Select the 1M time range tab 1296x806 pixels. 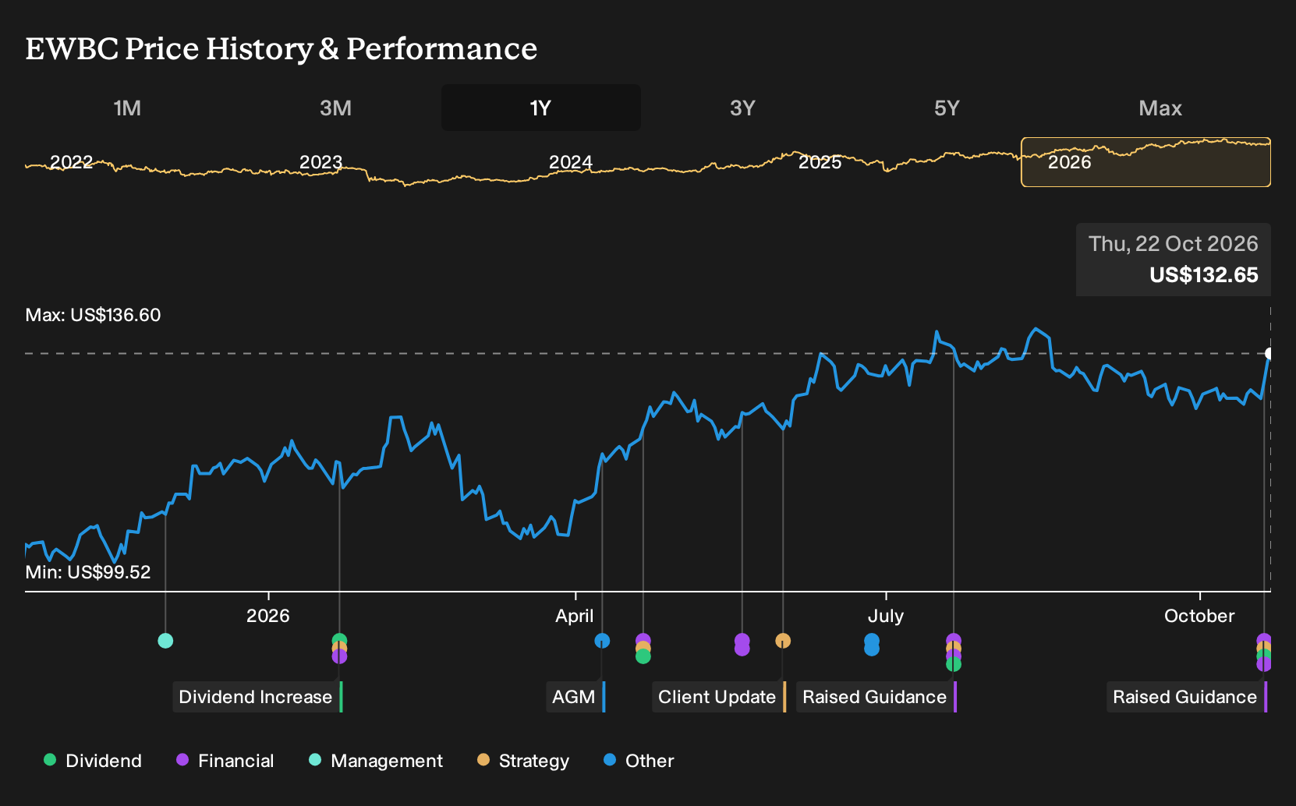[127, 108]
